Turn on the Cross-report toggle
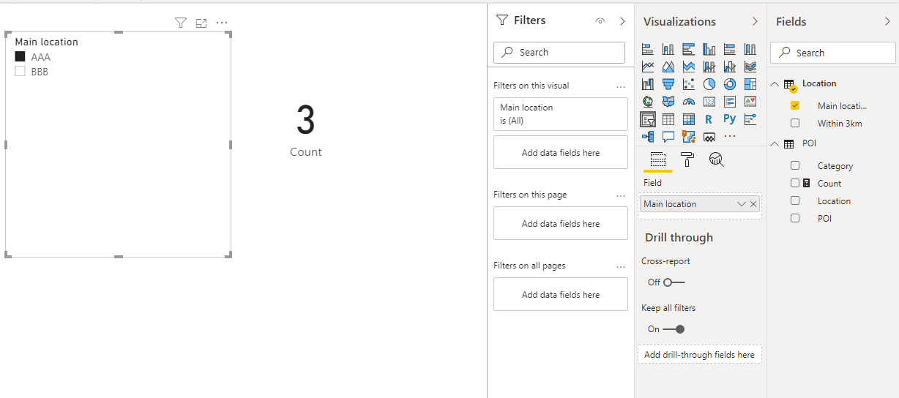The width and height of the screenshot is (899, 398). (674, 282)
